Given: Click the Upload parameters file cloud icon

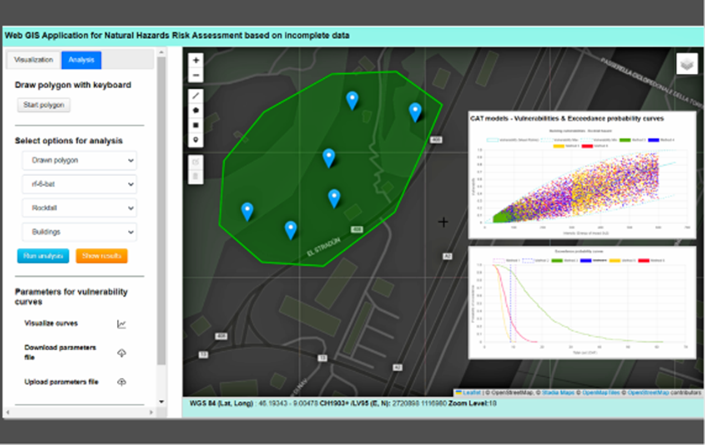Looking at the screenshot, I should click(x=122, y=382).
